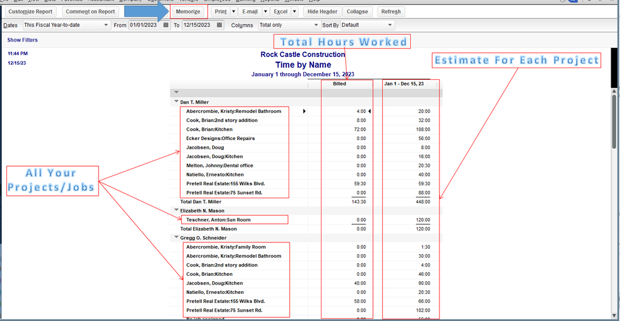Collapse the Dan T. Miller group
This screenshot has height=321, width=620.
point(176,102)
